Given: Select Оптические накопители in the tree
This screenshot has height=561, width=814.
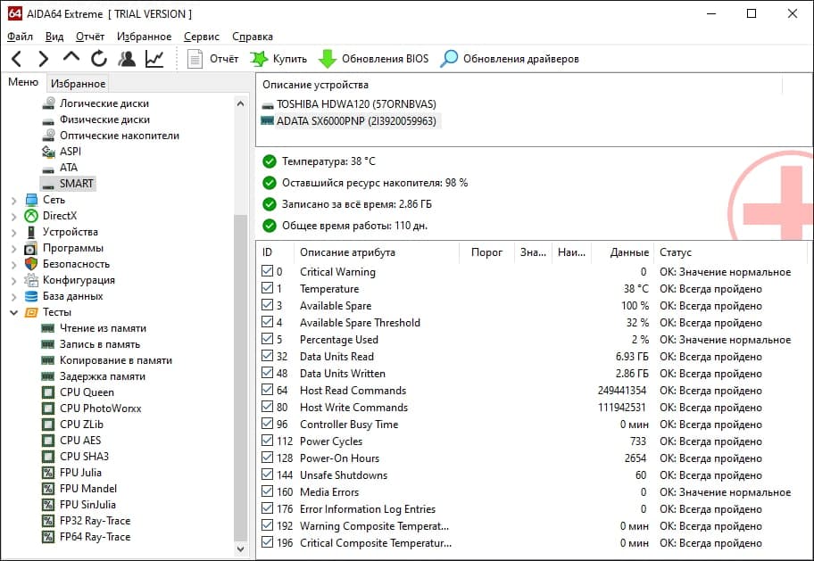Looking at the screenshot, I should [x=120, y=136].
